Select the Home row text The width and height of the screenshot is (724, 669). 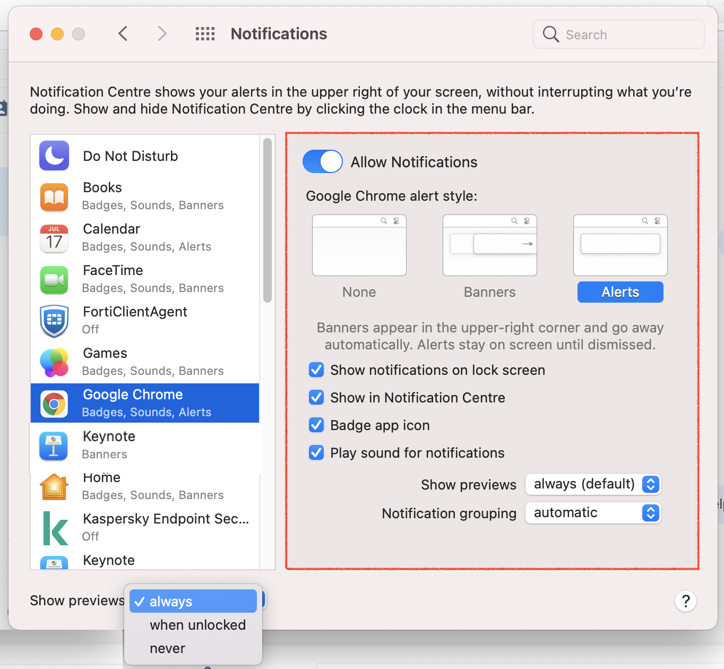153,486
